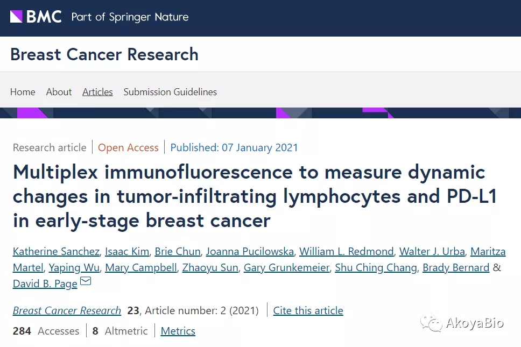Open the Metrics link
The width and height of the screenshot is (521, 347).
coord(178,331)
